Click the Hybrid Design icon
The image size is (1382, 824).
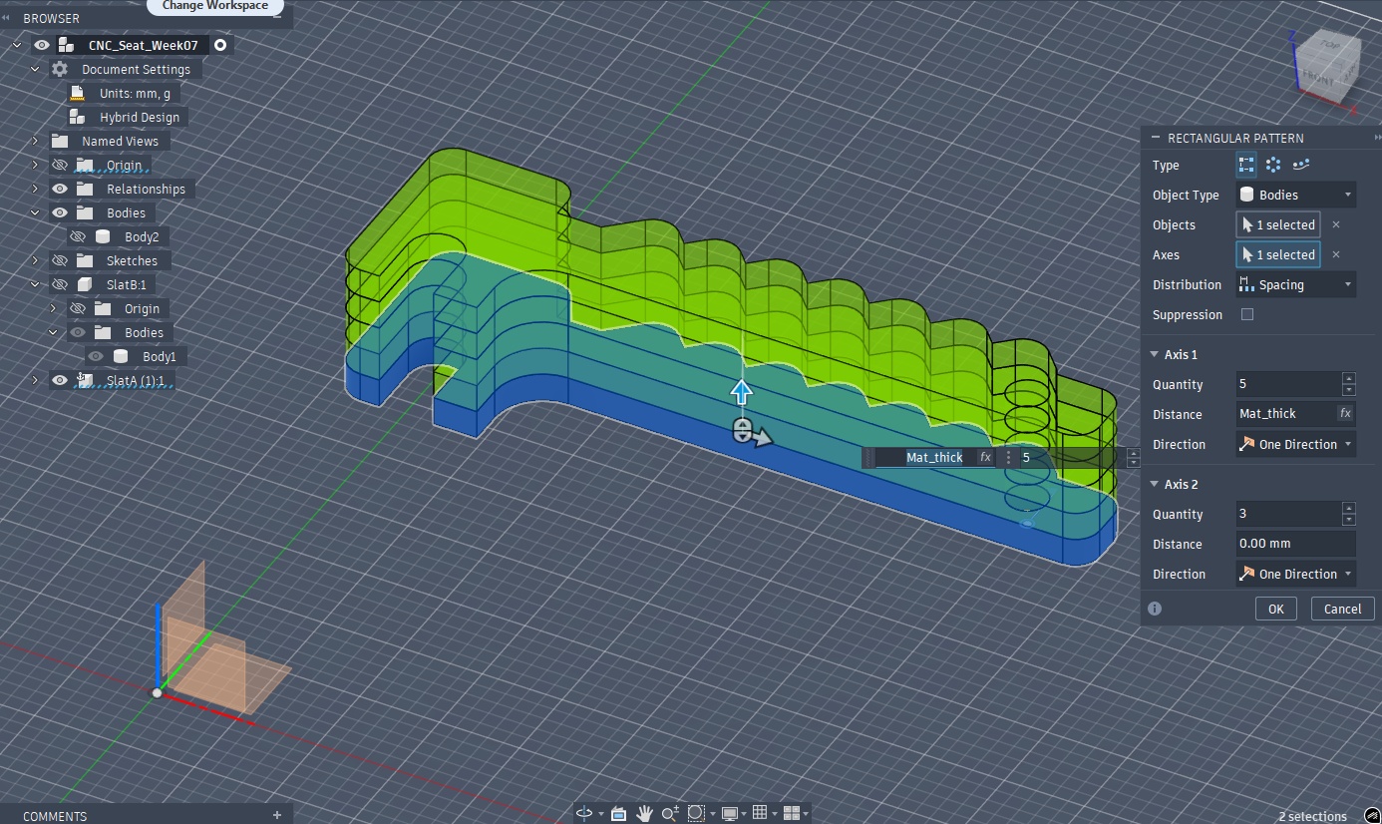[78, 117]
